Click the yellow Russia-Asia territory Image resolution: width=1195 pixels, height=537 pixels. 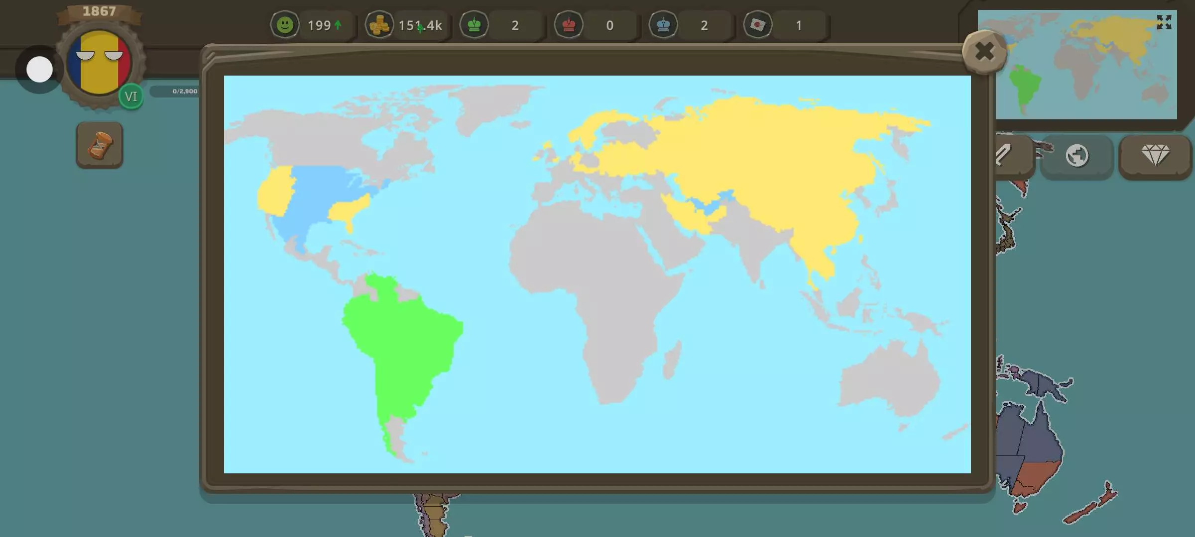pyautogui.click(x=772, y=149)
